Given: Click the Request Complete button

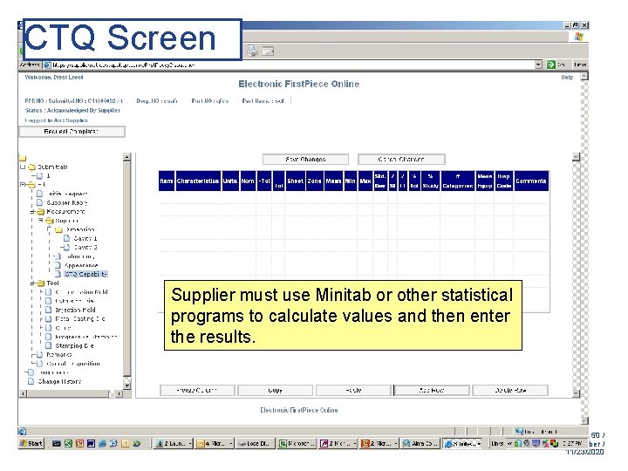Looking at the screenshot, I should 72,132.
